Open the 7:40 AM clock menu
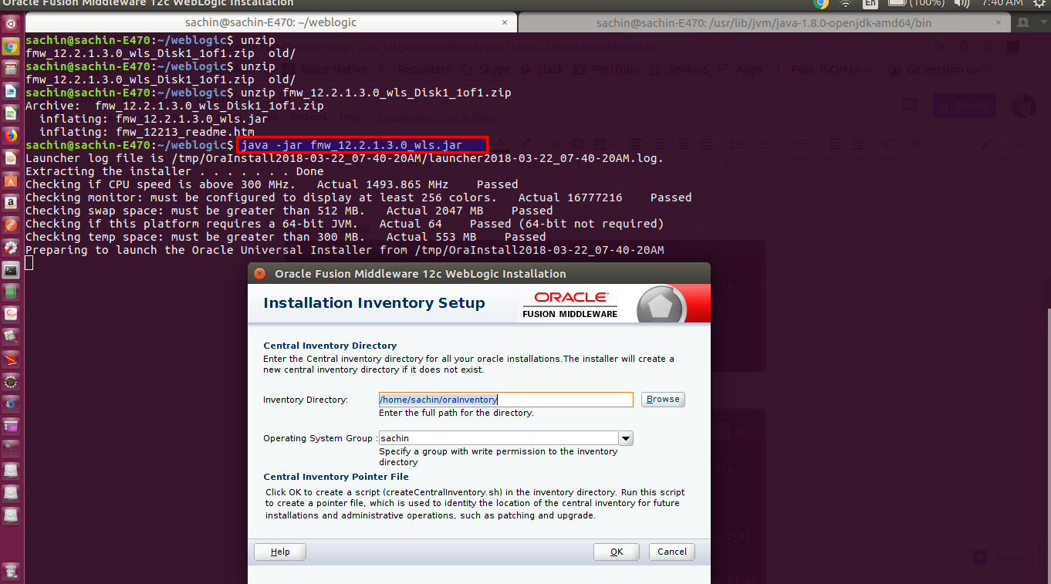The height and width of the screenshot is (584, 1051). [x=1002, y=4]
